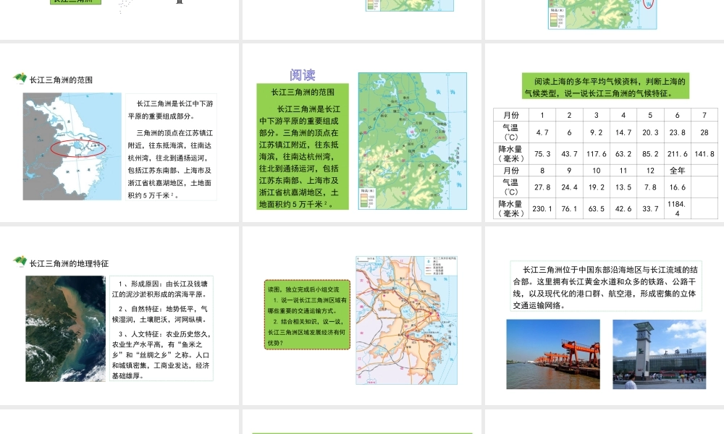Select the Shanghai climate table slide

(x=605, y=132)
